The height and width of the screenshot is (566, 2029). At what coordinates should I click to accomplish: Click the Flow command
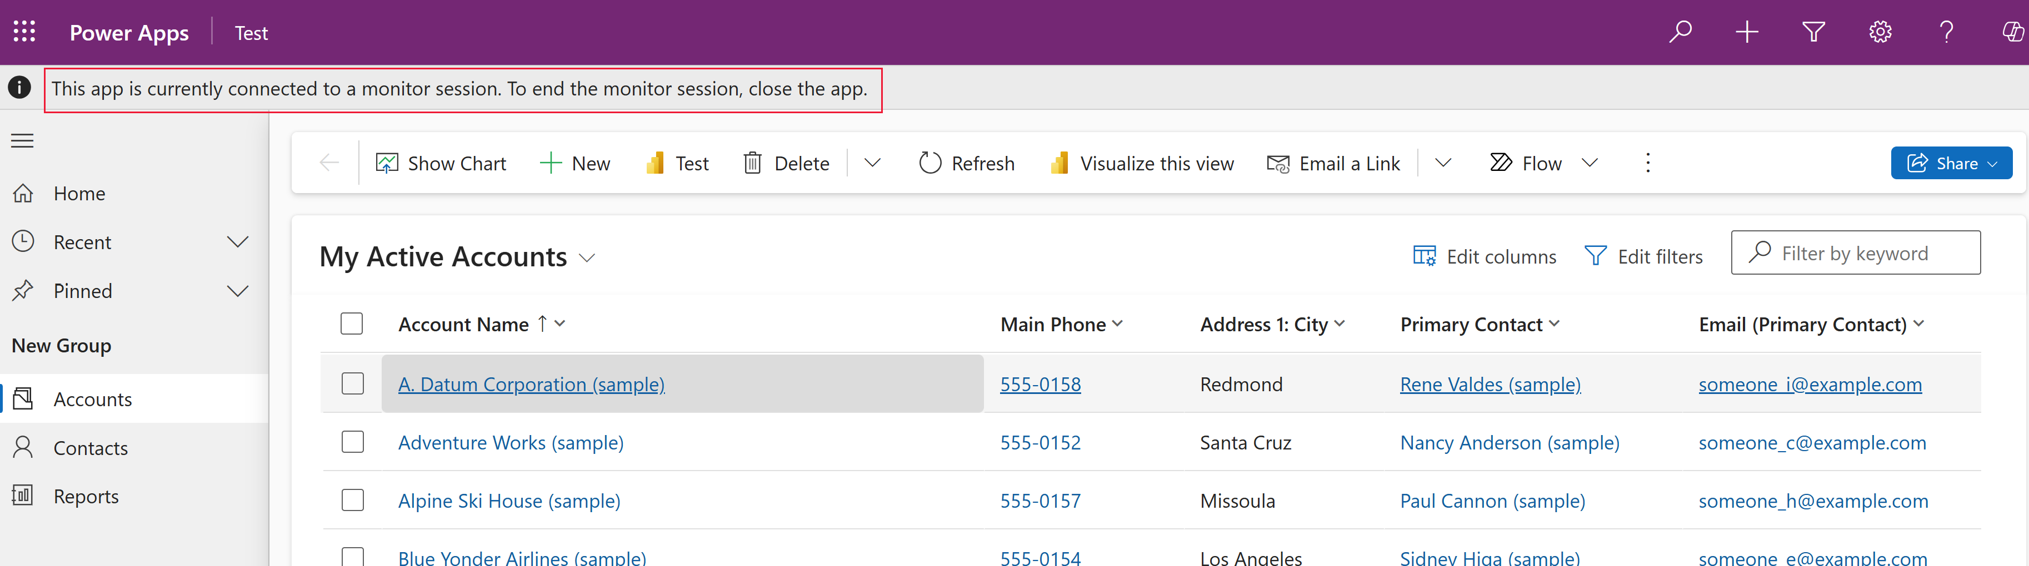click(1527, 163)
